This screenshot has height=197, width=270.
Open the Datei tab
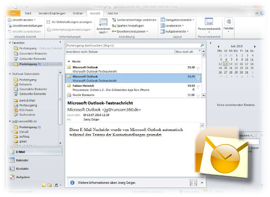(x=13, y=13)
